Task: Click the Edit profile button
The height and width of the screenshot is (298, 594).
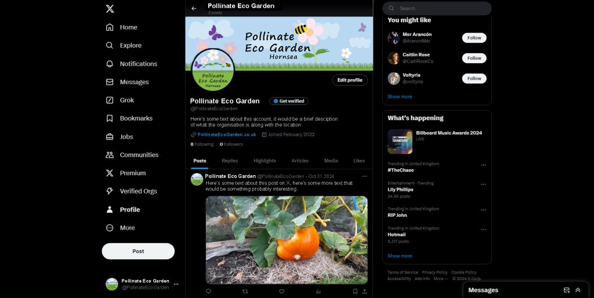Action: pyautogui.click(x=350, y=80)
